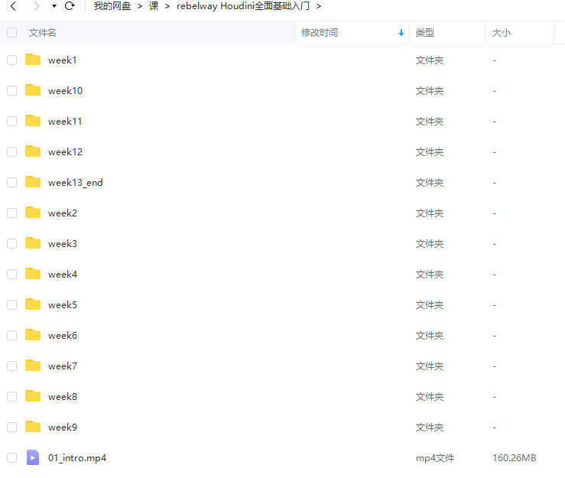Sort files by 大小 column header
Viewport: 565px width, 478px height.
click(502, 33)
